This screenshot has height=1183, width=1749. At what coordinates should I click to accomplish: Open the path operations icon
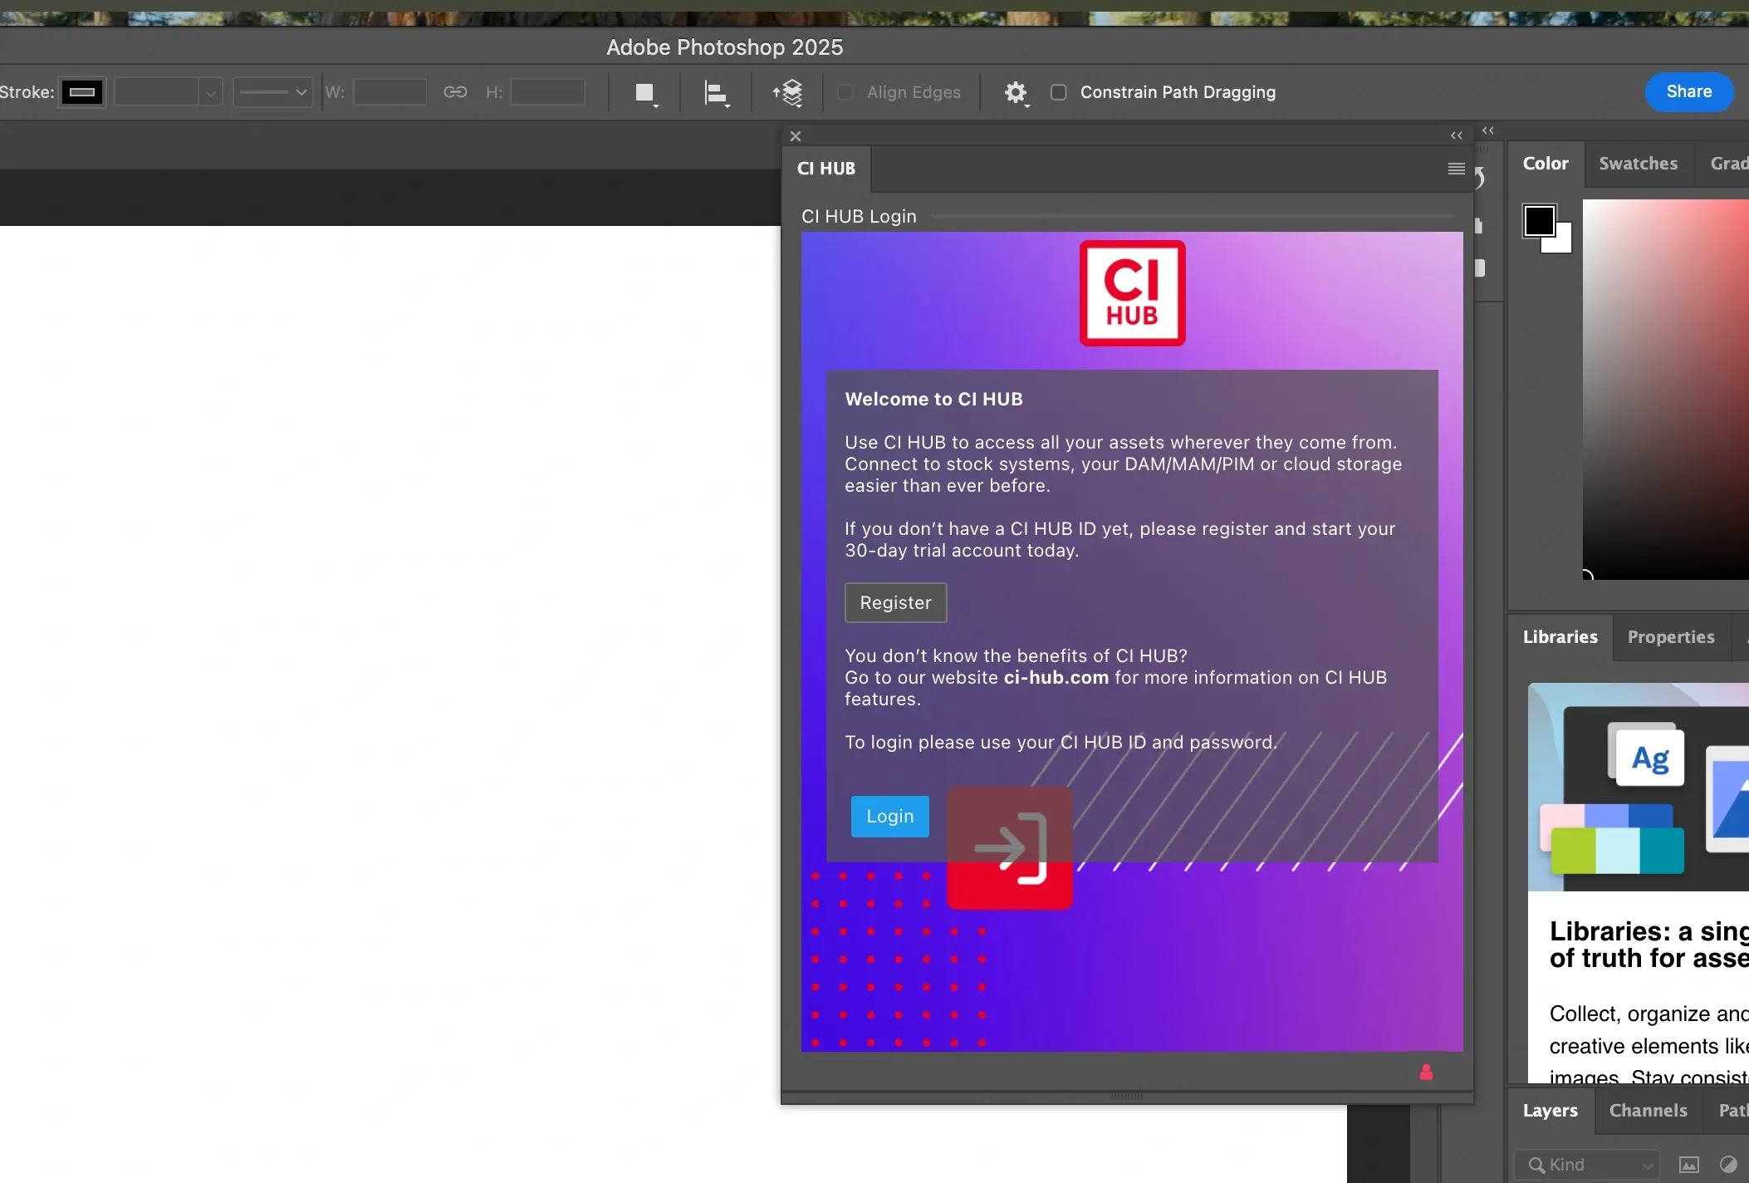pos(646,93)
